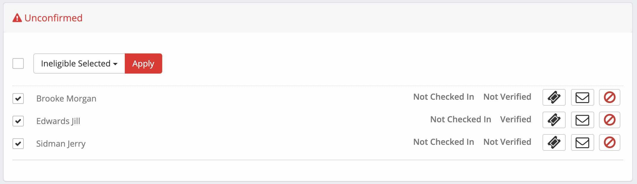Click the ticket icon for Edwards Jill
Viewport: 637px width, 184px height.
(554, 120)
